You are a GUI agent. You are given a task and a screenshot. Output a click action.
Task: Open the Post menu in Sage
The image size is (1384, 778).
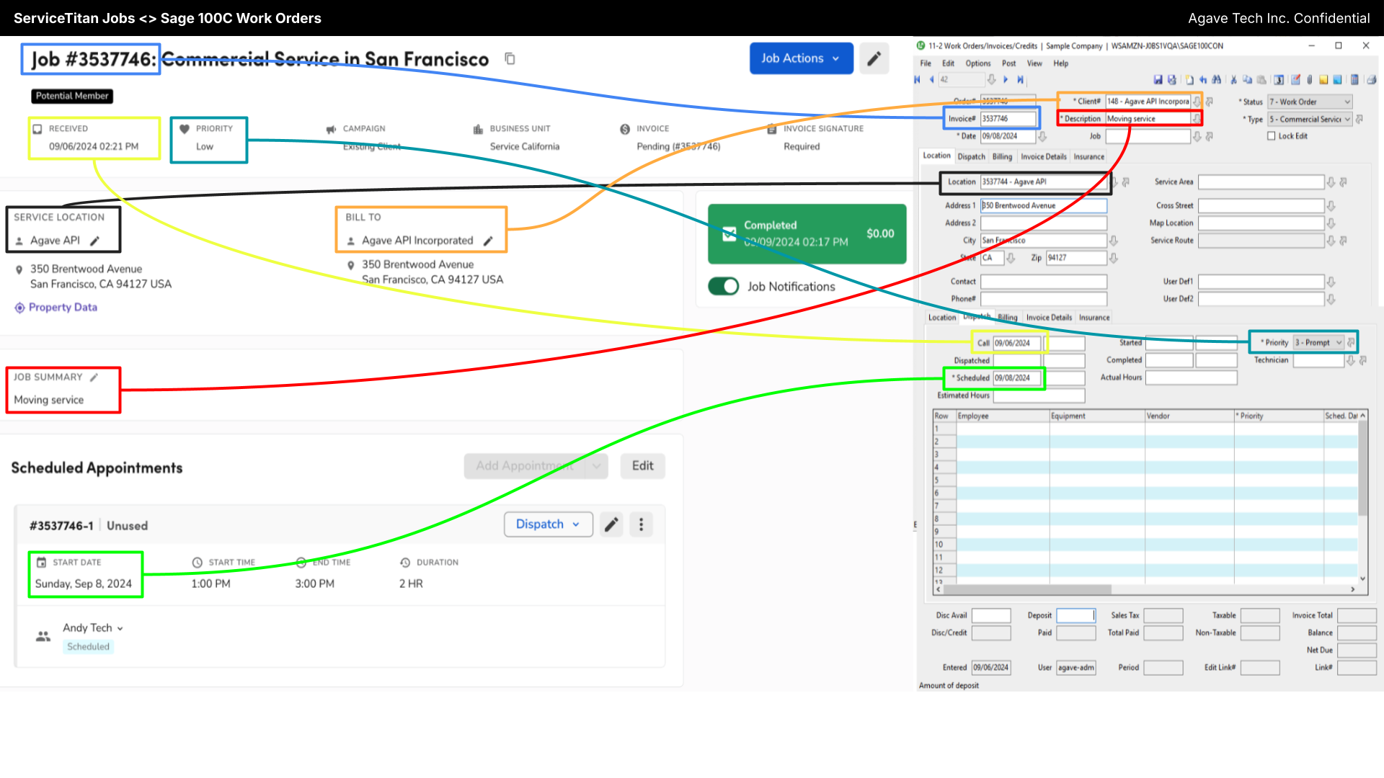click(1009, 63)
